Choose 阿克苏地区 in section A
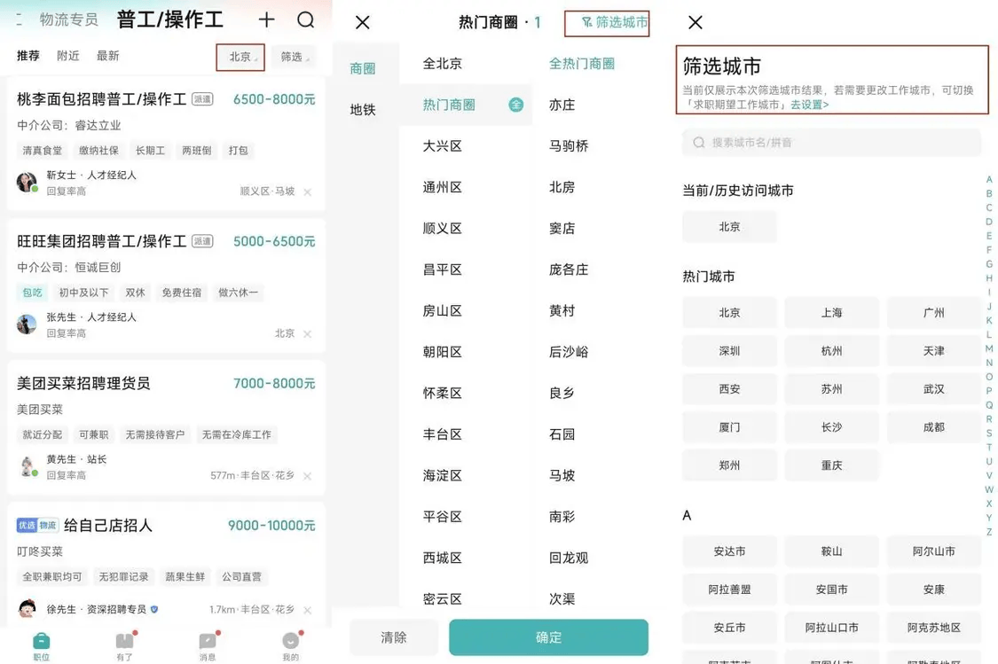998x664 pixels. pyautogui.click(x=934, y=627)
